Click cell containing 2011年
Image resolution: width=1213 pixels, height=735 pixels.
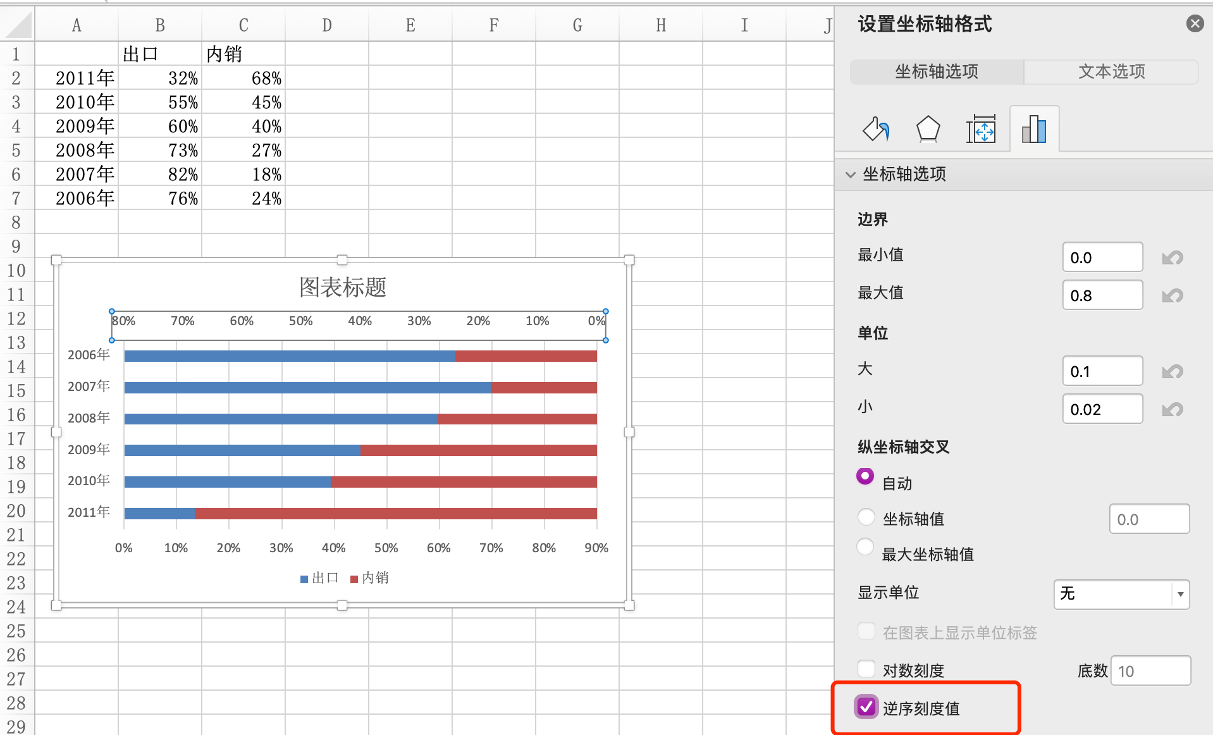[77, 78]
